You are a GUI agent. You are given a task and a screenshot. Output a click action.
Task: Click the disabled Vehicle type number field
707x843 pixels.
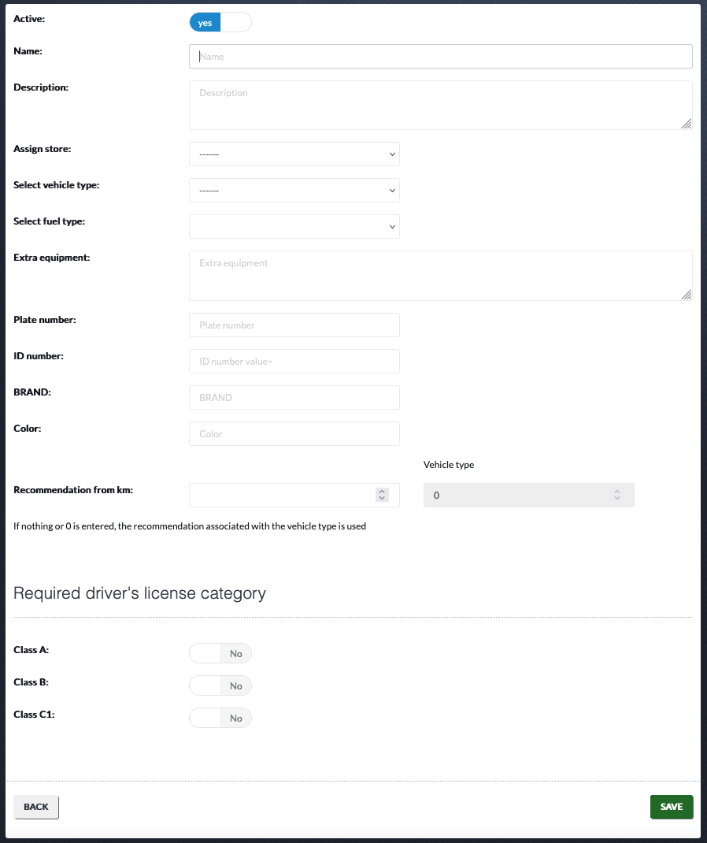pos(528,495)
